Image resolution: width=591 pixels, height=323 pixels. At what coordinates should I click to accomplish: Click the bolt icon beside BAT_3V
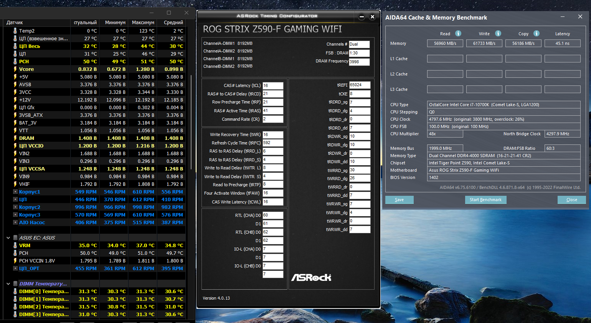pyautogui.click(x=15, y=123)
